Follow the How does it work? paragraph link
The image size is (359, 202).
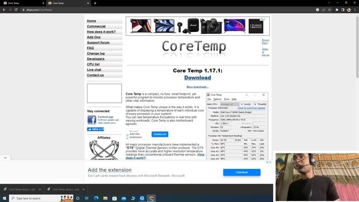pos(165,156)
